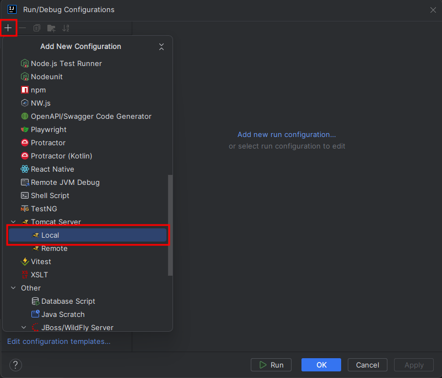Click the Remove Configuration minus icon
The height and width of the screenshot is (378, 442).
(23, 28)
